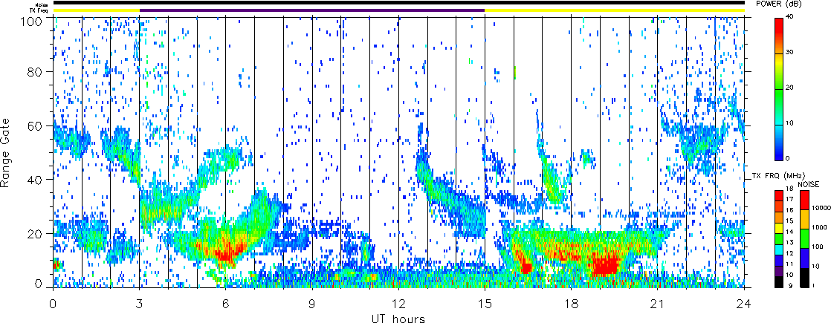Image resolution: width=831 pixels, height=323 pixels.
Task: Click the purple band of TX FRQ color bar
Action: click(x=779, y=270)
